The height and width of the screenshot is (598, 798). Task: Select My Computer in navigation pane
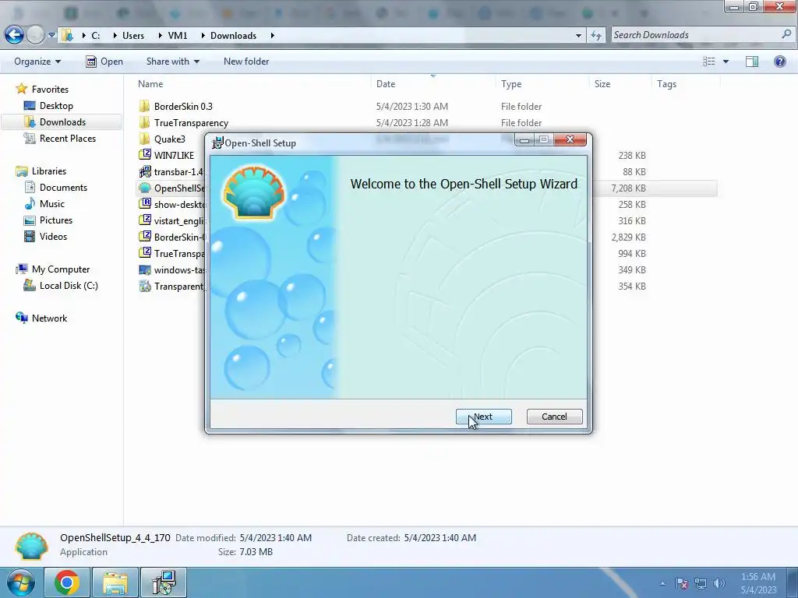pyautogui.click(x=61, y=269)
